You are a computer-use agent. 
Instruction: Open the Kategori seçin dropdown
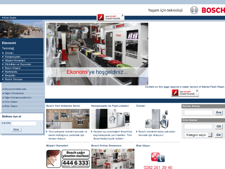[198, 135]
